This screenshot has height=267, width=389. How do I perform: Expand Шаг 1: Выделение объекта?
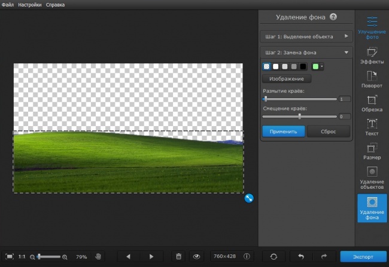[306, 36]
